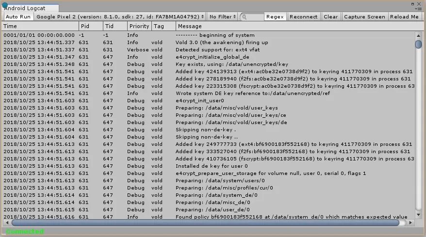426x237 pixels.
Task: Open the No Filter dropdown
Action: pyautogui.click(x=222, y=17)
